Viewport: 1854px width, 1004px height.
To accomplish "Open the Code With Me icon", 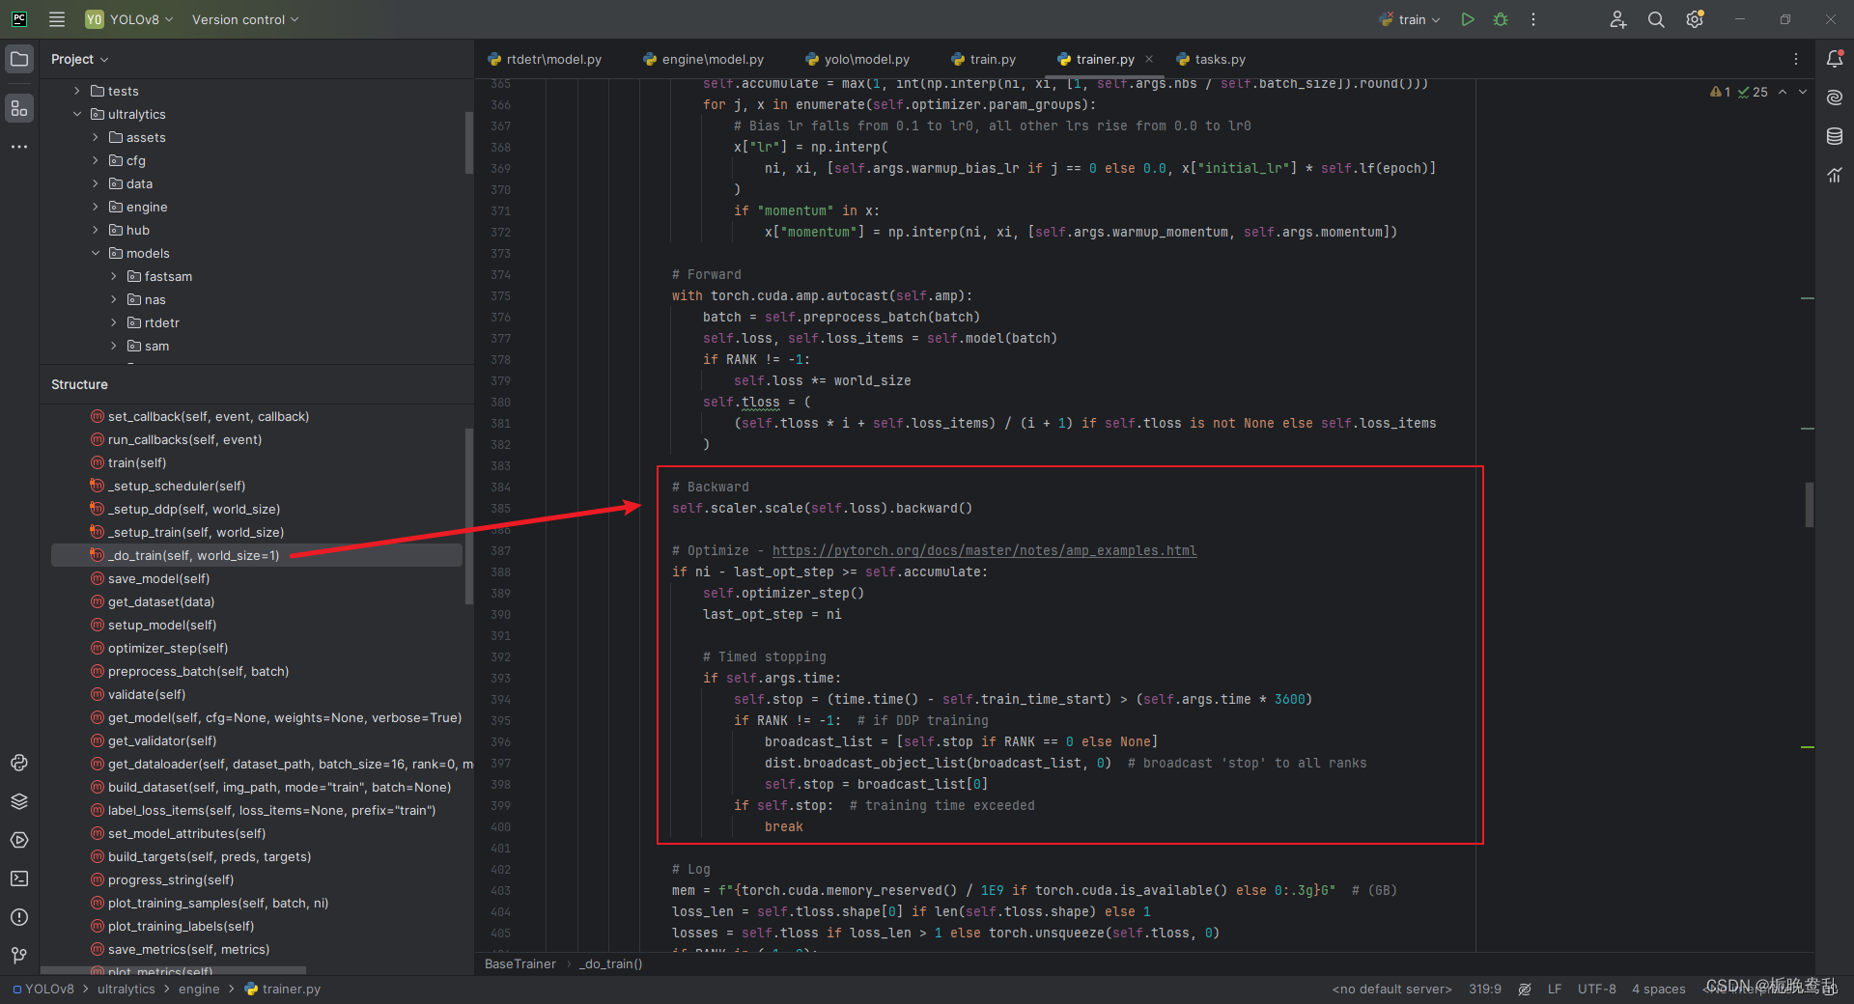I will (1618, 19).
